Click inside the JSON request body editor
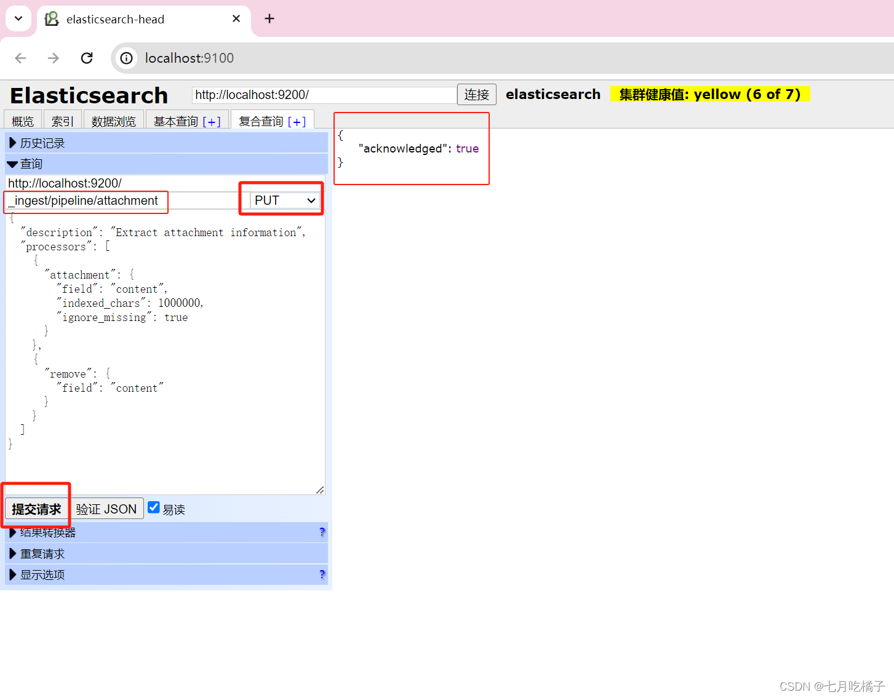The image size is (894, 698). [165, 352]
